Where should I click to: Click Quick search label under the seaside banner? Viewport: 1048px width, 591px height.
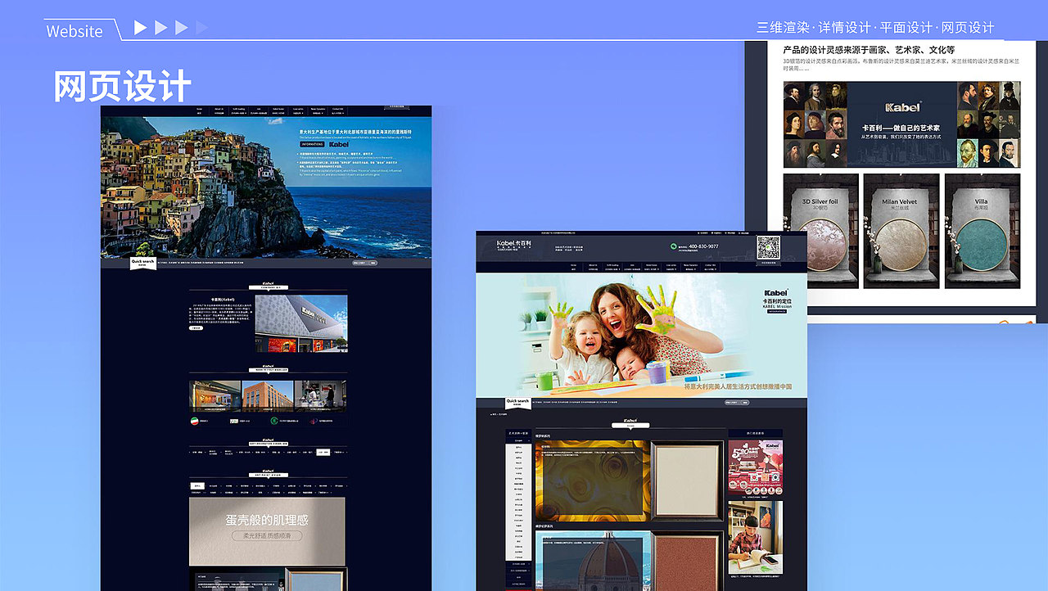[x=142, y=262]
